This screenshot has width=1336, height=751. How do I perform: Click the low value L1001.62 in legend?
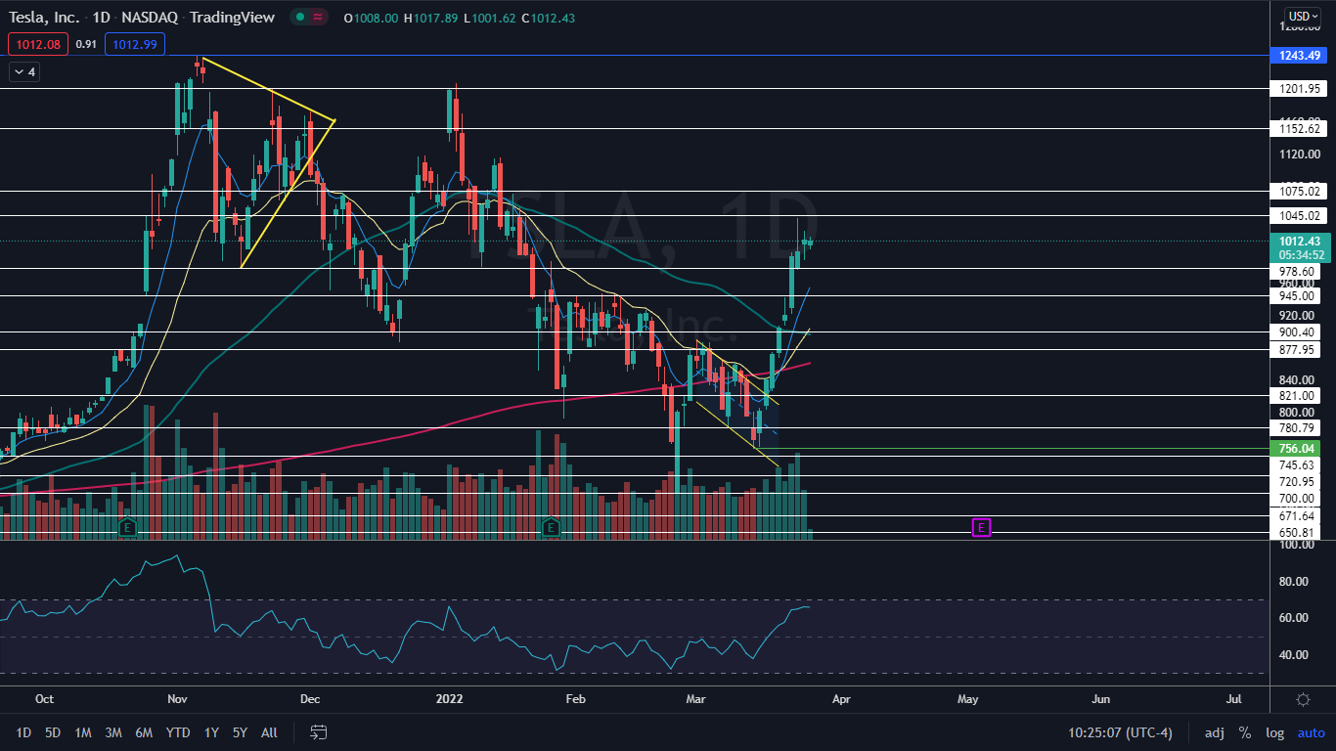click(491, 17)
